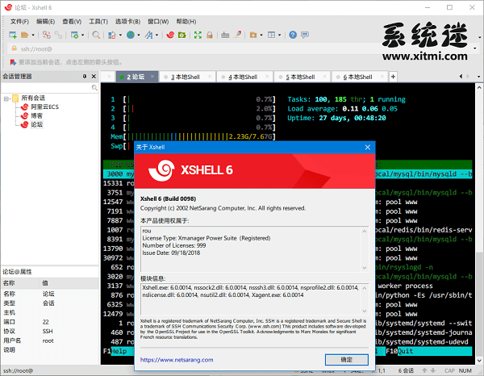Open the 帮助(H) menu
This screenshot has height=376, width=484.
(186, 21)
